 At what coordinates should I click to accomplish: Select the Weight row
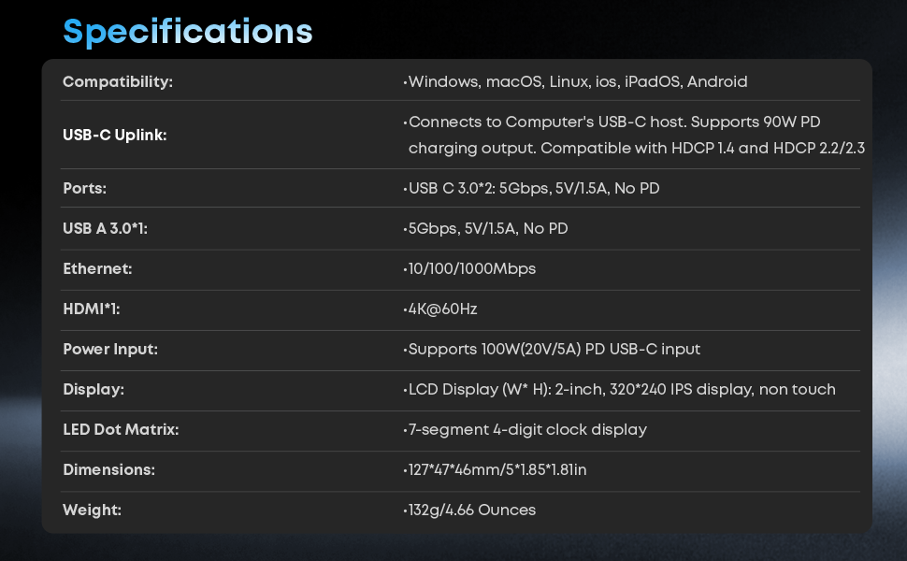coord(90,511)
